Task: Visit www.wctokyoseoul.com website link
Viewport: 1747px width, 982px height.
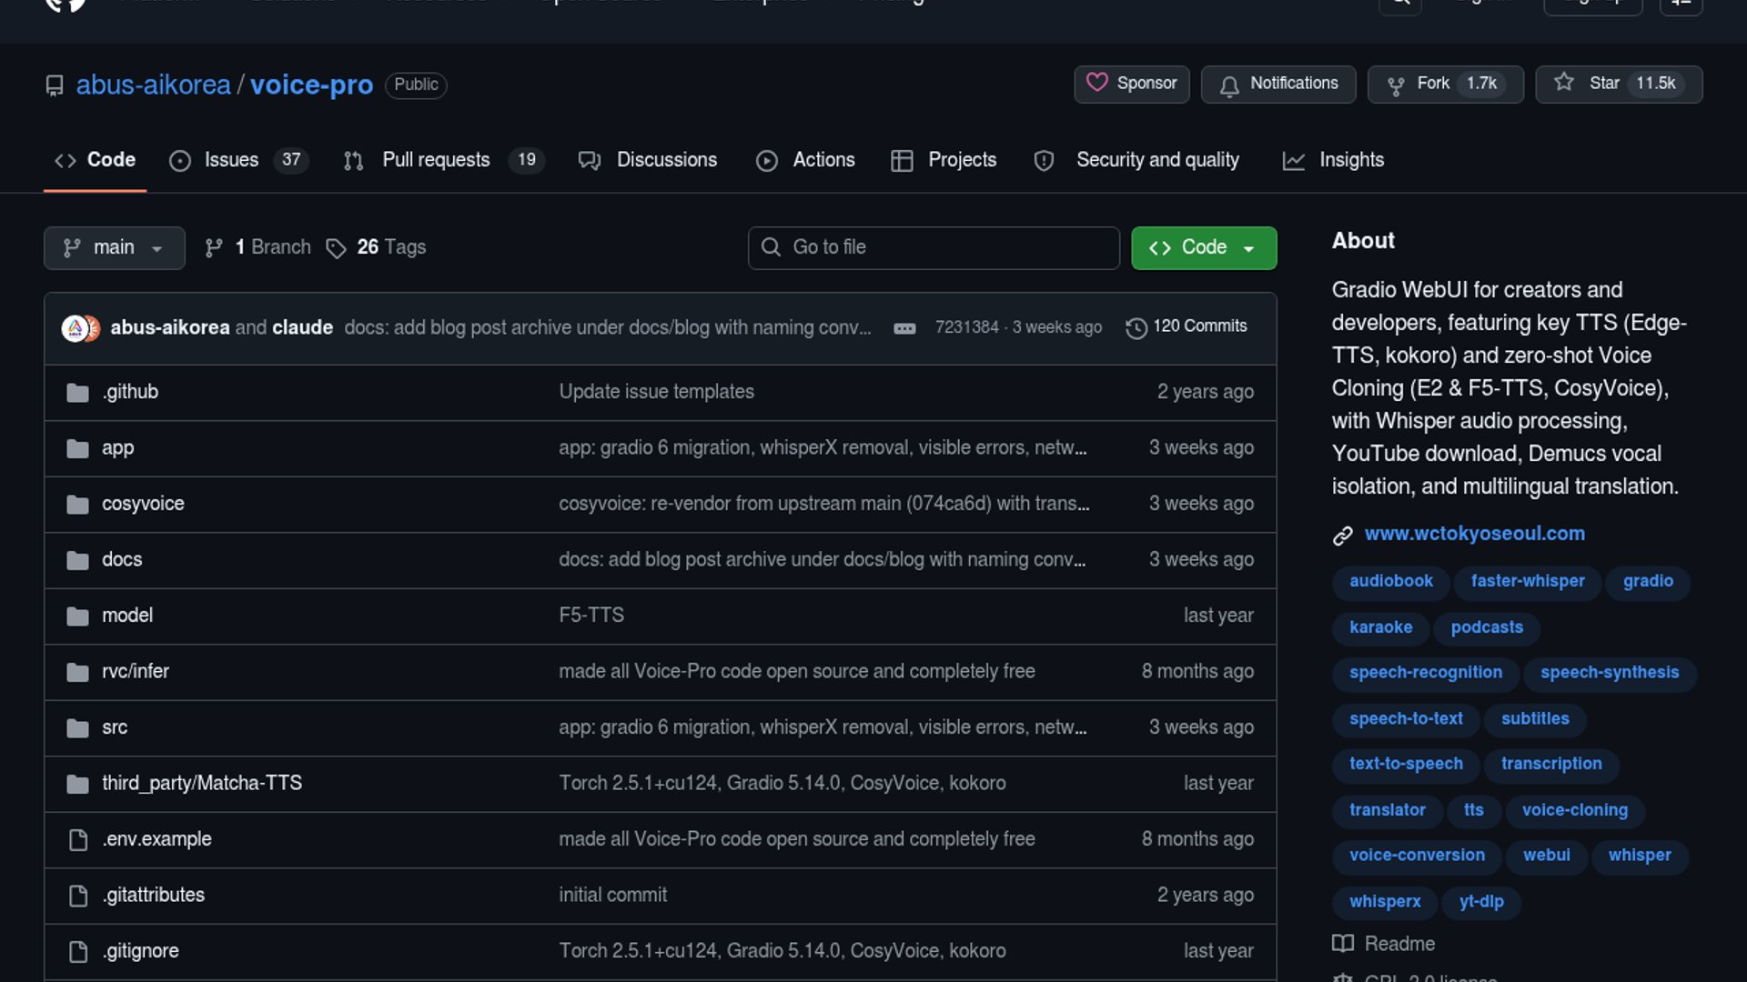Action: tap(1474, 535)
